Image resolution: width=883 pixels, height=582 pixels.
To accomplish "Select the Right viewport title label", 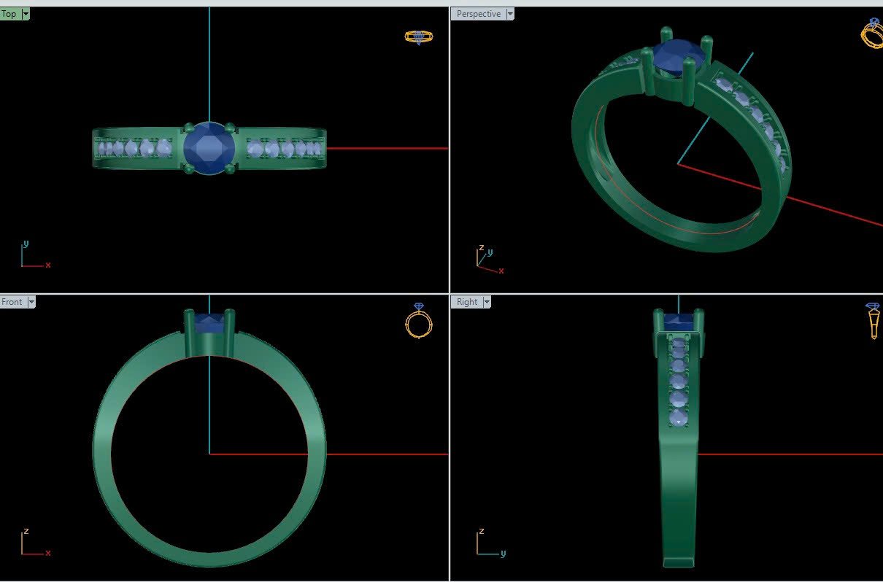I will click(x=467, y=302).
